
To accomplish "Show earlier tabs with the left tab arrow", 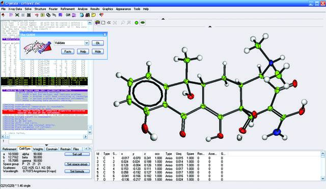I will [x=86, y=149].
